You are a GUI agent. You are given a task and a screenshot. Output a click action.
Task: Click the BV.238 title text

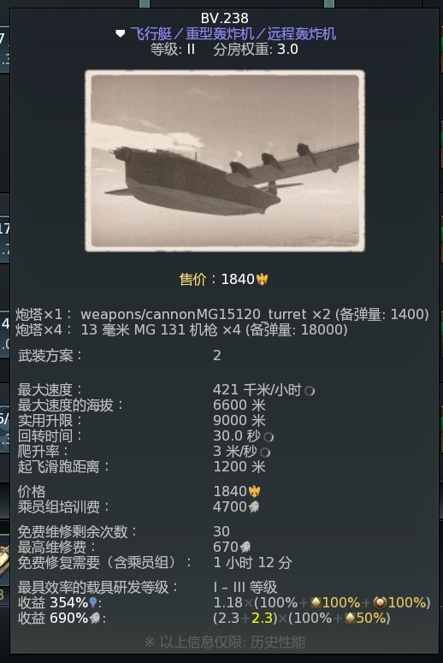click(224, 18)
